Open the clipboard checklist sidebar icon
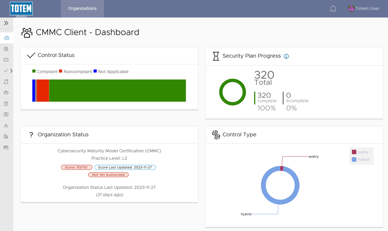Screen dimensions: 388x231 [x=6, y=104]
